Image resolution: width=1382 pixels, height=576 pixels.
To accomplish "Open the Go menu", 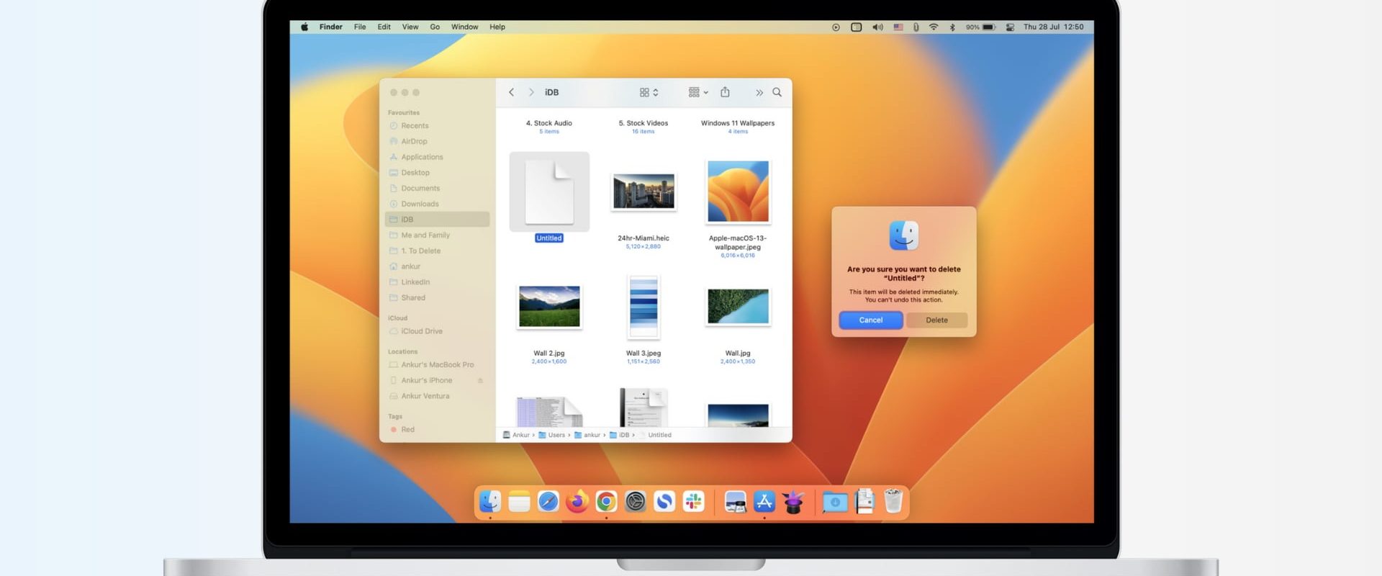I will (435, 27).
